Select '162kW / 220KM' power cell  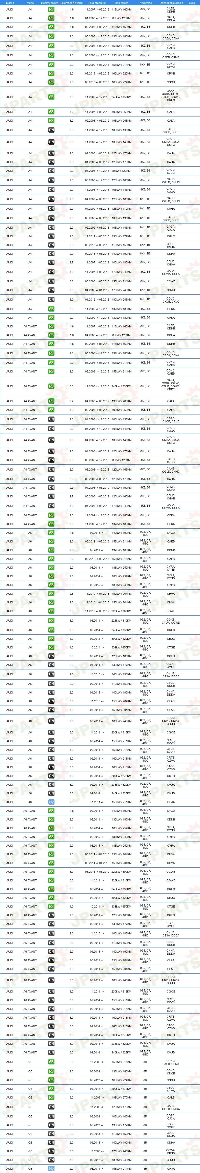[121, 73]
